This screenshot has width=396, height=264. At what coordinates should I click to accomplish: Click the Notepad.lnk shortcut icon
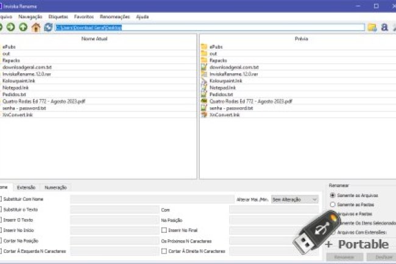(204, 87)
